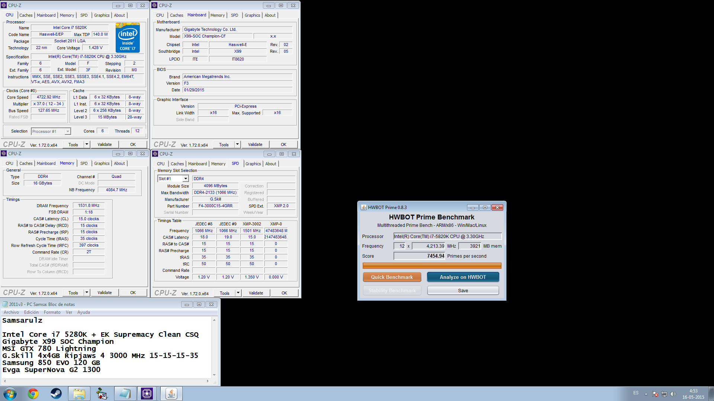Viewport: 714px width, 401px height.
Task: Click OK in the Mainboard window
Action: 283,144
